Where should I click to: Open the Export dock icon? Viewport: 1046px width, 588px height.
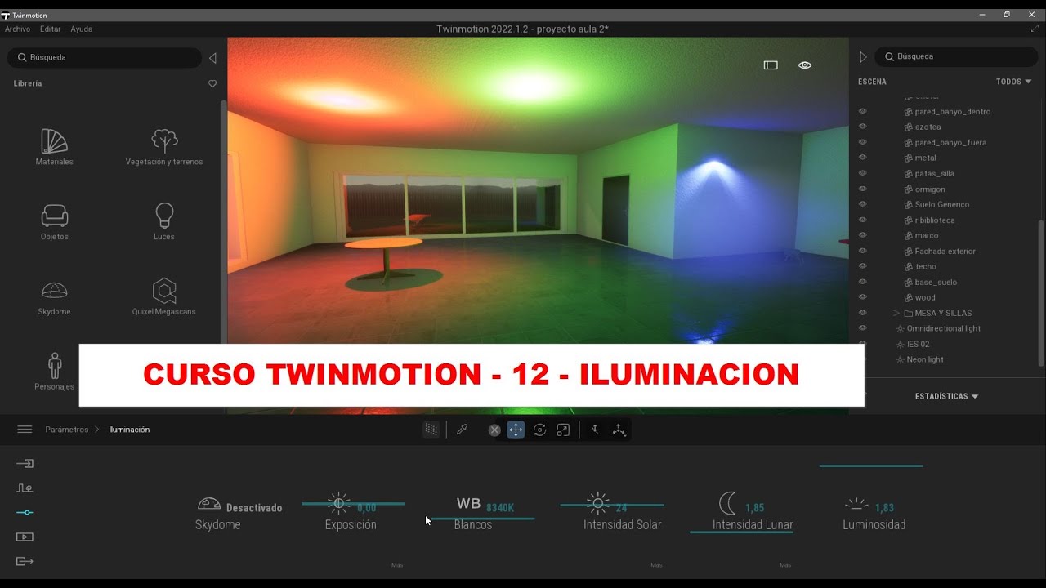(x=25, y=561)
